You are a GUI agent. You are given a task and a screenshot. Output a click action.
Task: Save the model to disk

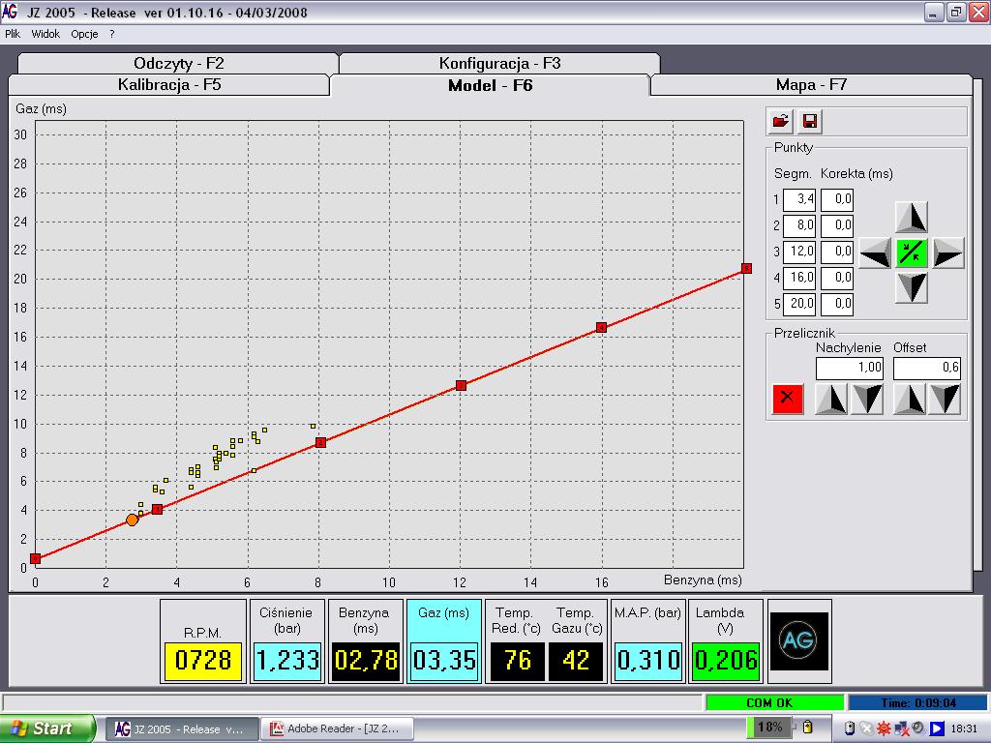click(x=810, y=121)
